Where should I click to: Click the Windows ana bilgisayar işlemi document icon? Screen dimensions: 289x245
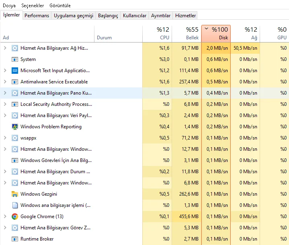tap(15, 205)
